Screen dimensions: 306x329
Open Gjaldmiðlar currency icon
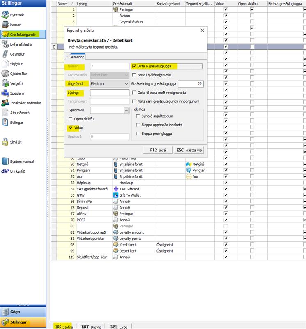point(6,73)
